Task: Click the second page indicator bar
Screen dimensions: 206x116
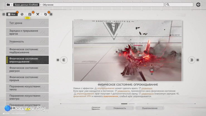Action: 131,104
